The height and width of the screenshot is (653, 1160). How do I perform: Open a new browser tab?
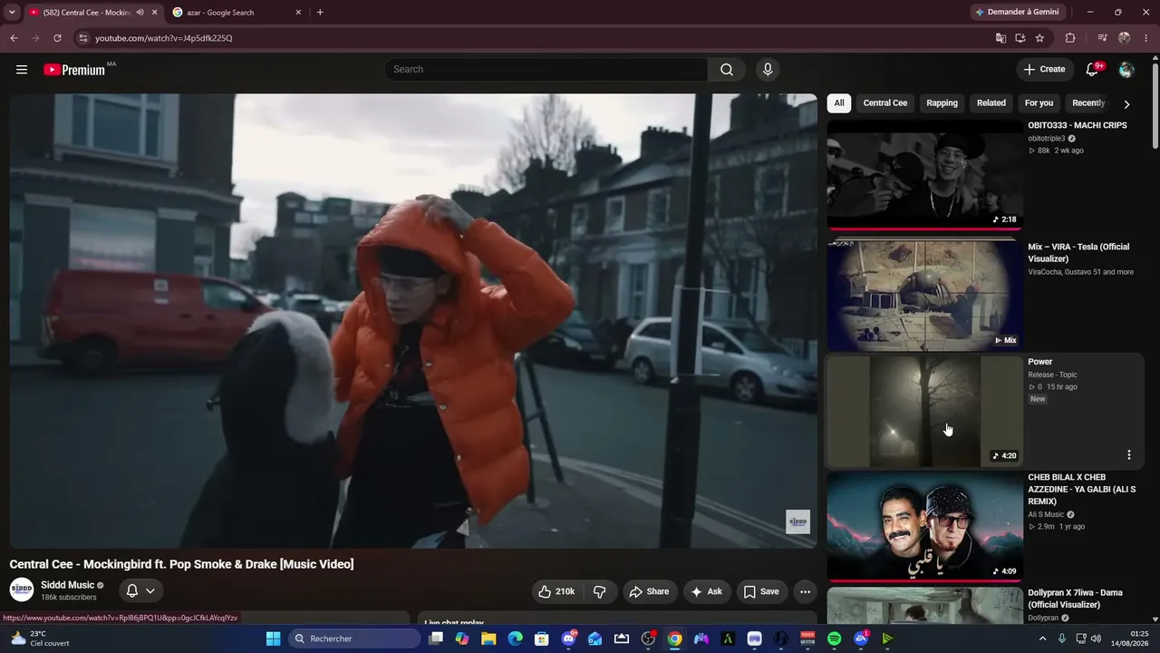(320, 13)
